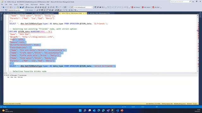The height and width of the screenshot is (113, 202).
Task: Open the Results tab
Action: click(7, 75)
